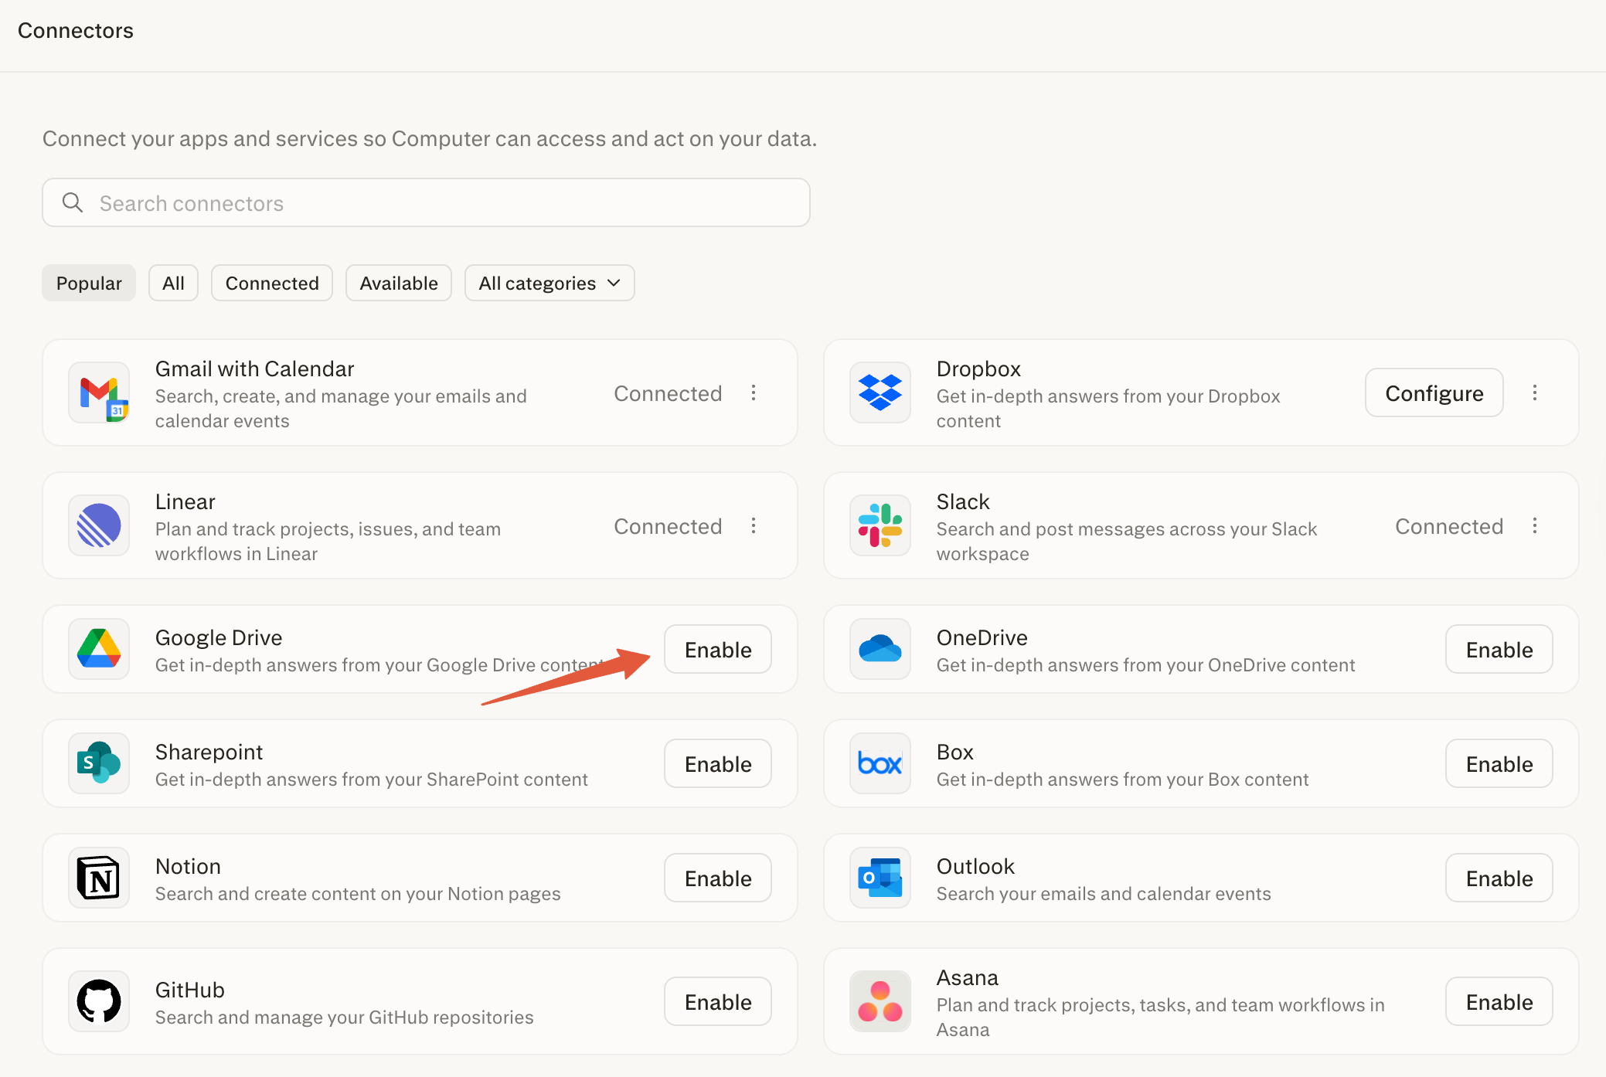Enable the Sharepoint connector

tap(718, 763)
